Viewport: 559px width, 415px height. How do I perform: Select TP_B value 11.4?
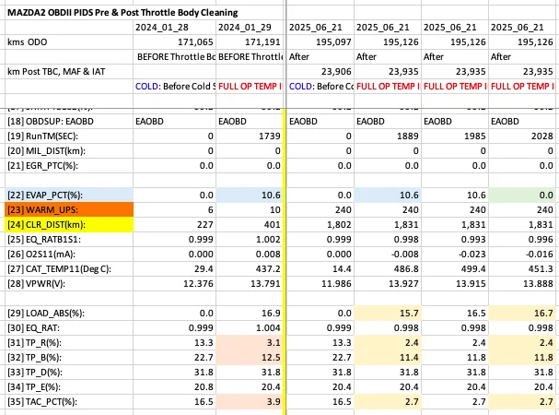tap(388, 358)
